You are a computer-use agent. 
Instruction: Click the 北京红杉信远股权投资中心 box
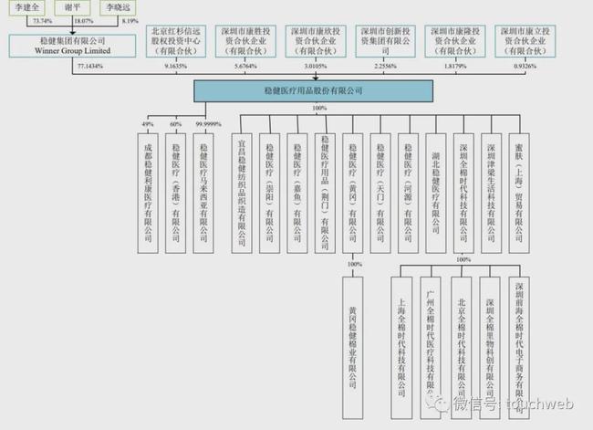pos(176,41)
